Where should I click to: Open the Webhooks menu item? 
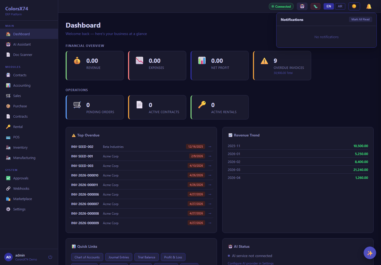coord(29,188)
